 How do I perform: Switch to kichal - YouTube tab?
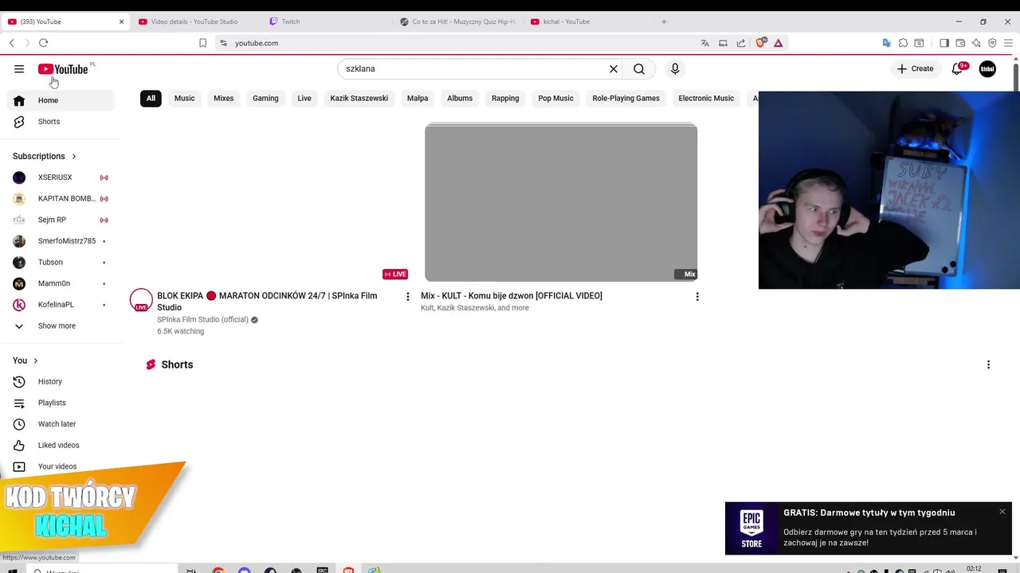point(590,21)
